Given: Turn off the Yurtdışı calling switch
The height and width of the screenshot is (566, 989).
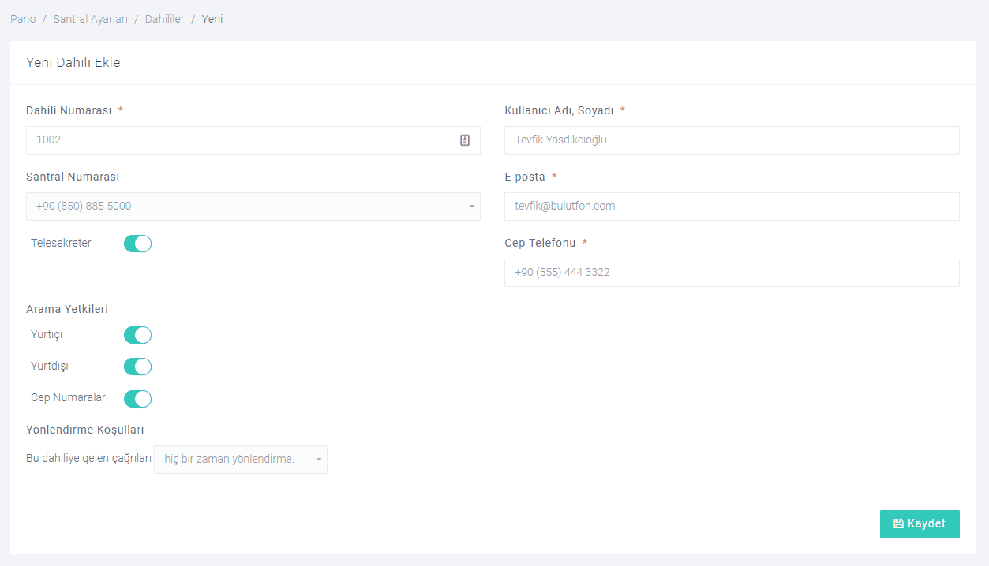Looking at the screenshot, I should pyautogui.click(x=137, y=367).
